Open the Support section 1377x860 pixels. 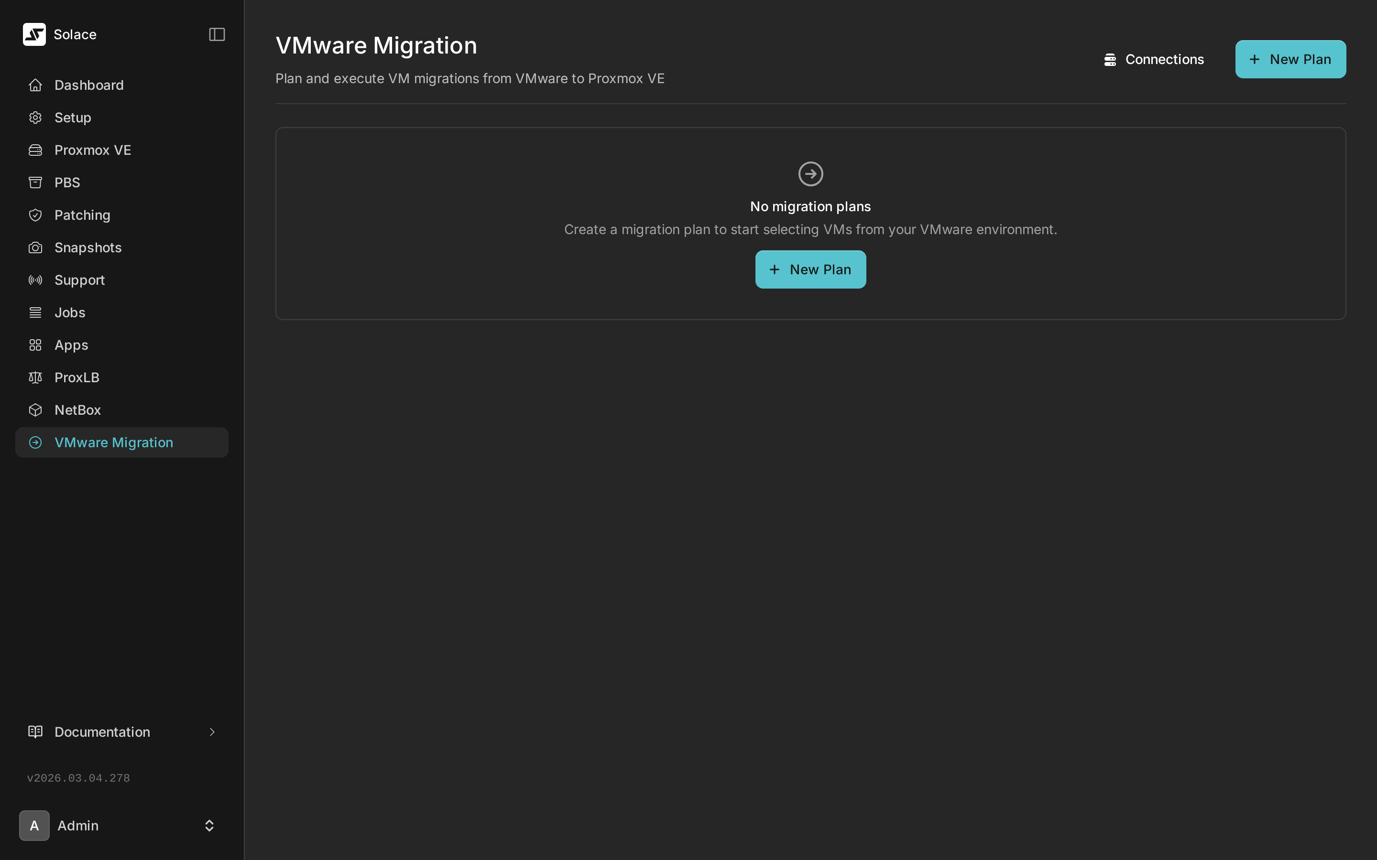pos(79,279)
